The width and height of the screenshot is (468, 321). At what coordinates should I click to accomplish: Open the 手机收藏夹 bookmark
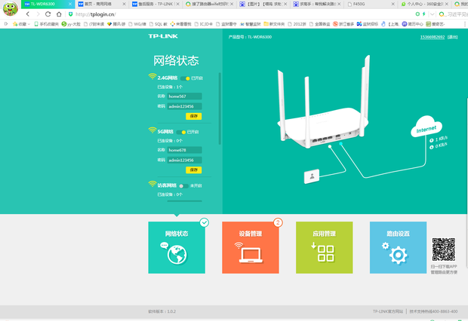(47, 24)
